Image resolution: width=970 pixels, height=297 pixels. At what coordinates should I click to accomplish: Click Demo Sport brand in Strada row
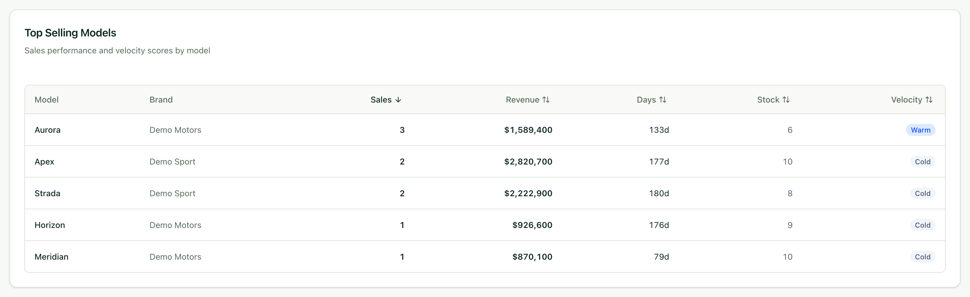point(172,193)
